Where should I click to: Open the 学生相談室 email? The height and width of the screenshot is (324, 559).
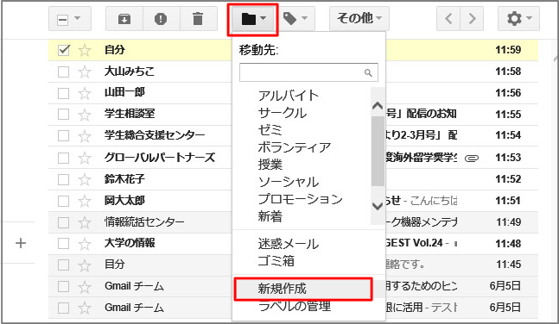[x=130, y=114]
